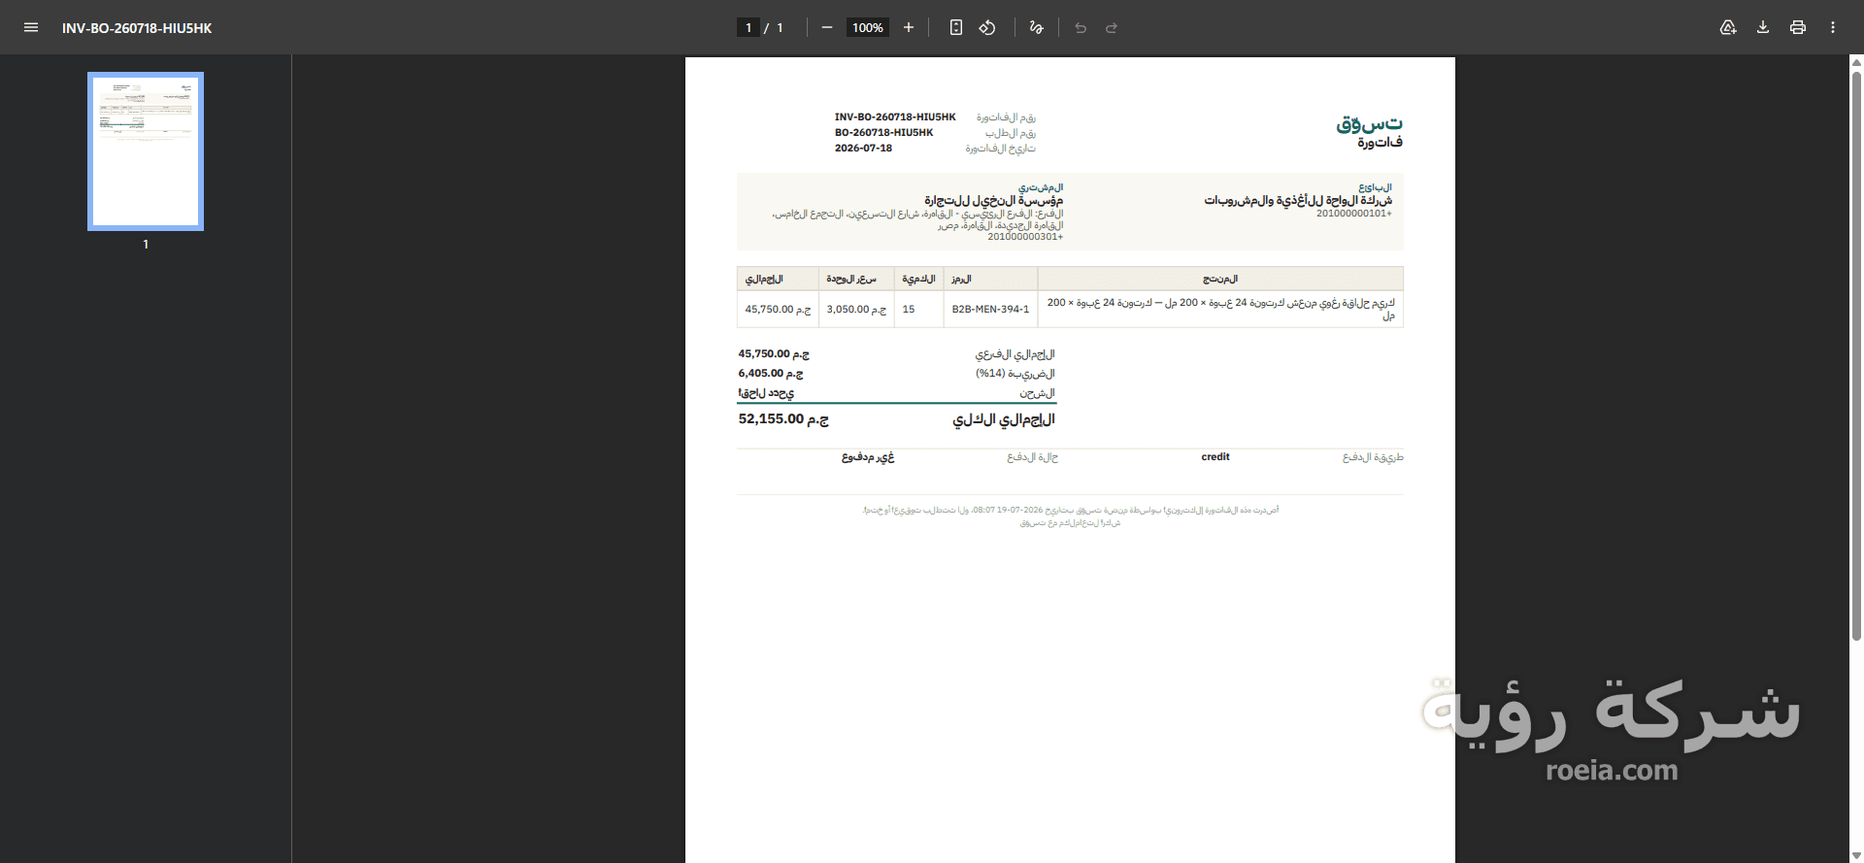Edit the current page number field
This screenshot has height=863, width=1864.
point(749,27)
